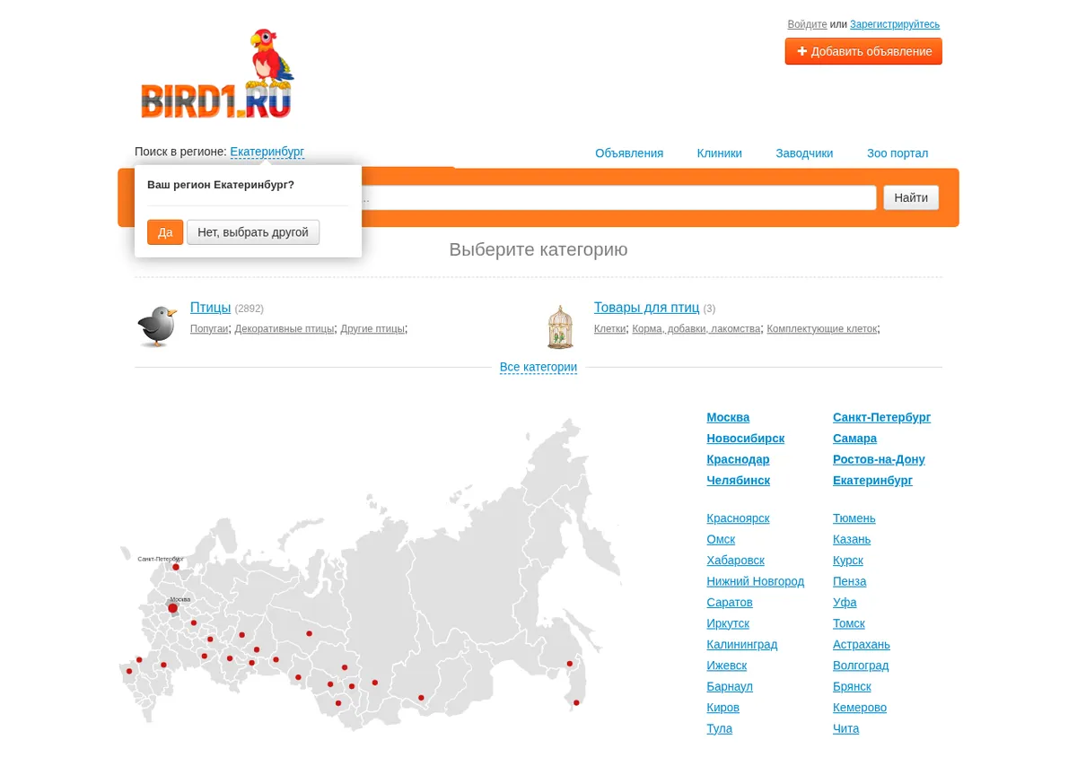Click the BIRD1.RU parrot logo

coord(217,74)
